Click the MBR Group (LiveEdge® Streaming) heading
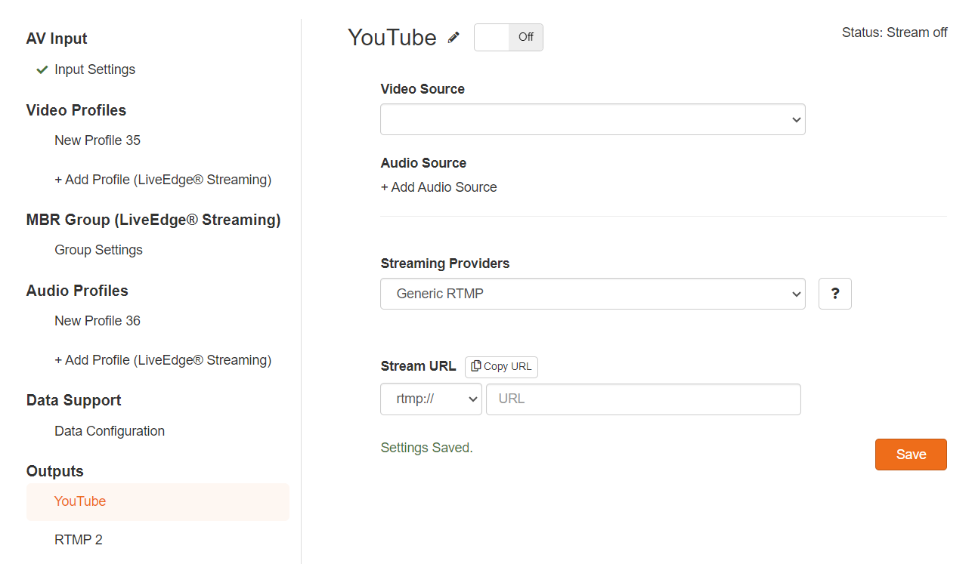 pos(153,220)
